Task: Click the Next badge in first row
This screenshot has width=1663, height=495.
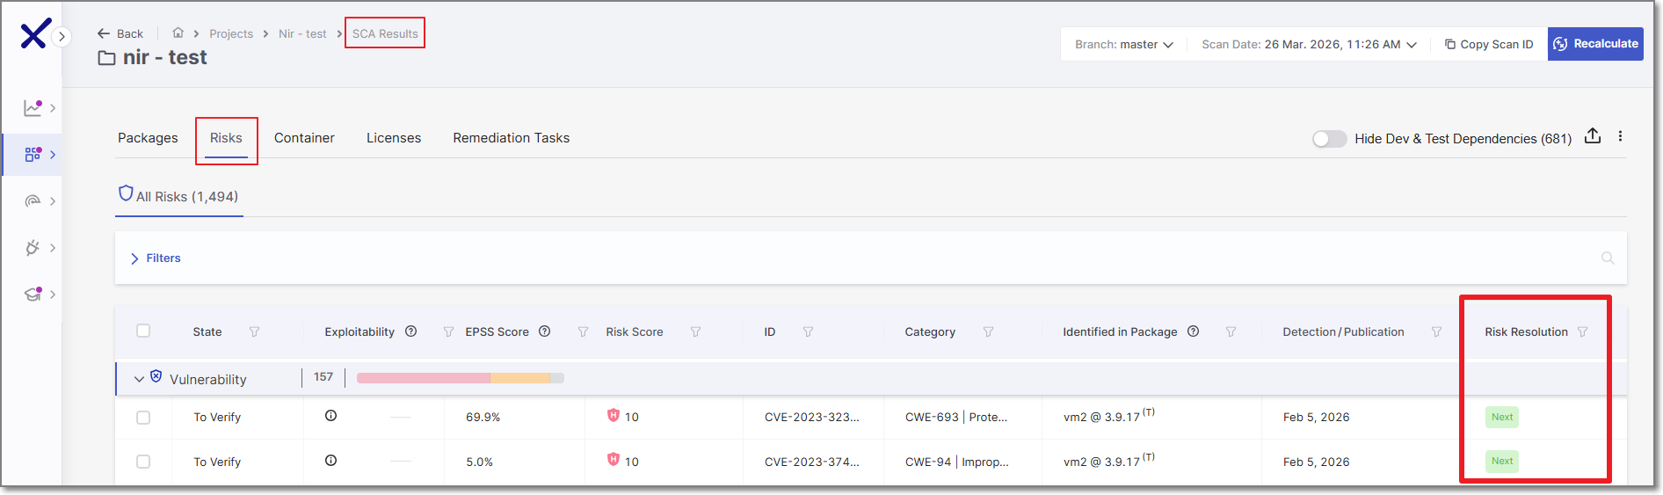Action: click(1501, 417)
